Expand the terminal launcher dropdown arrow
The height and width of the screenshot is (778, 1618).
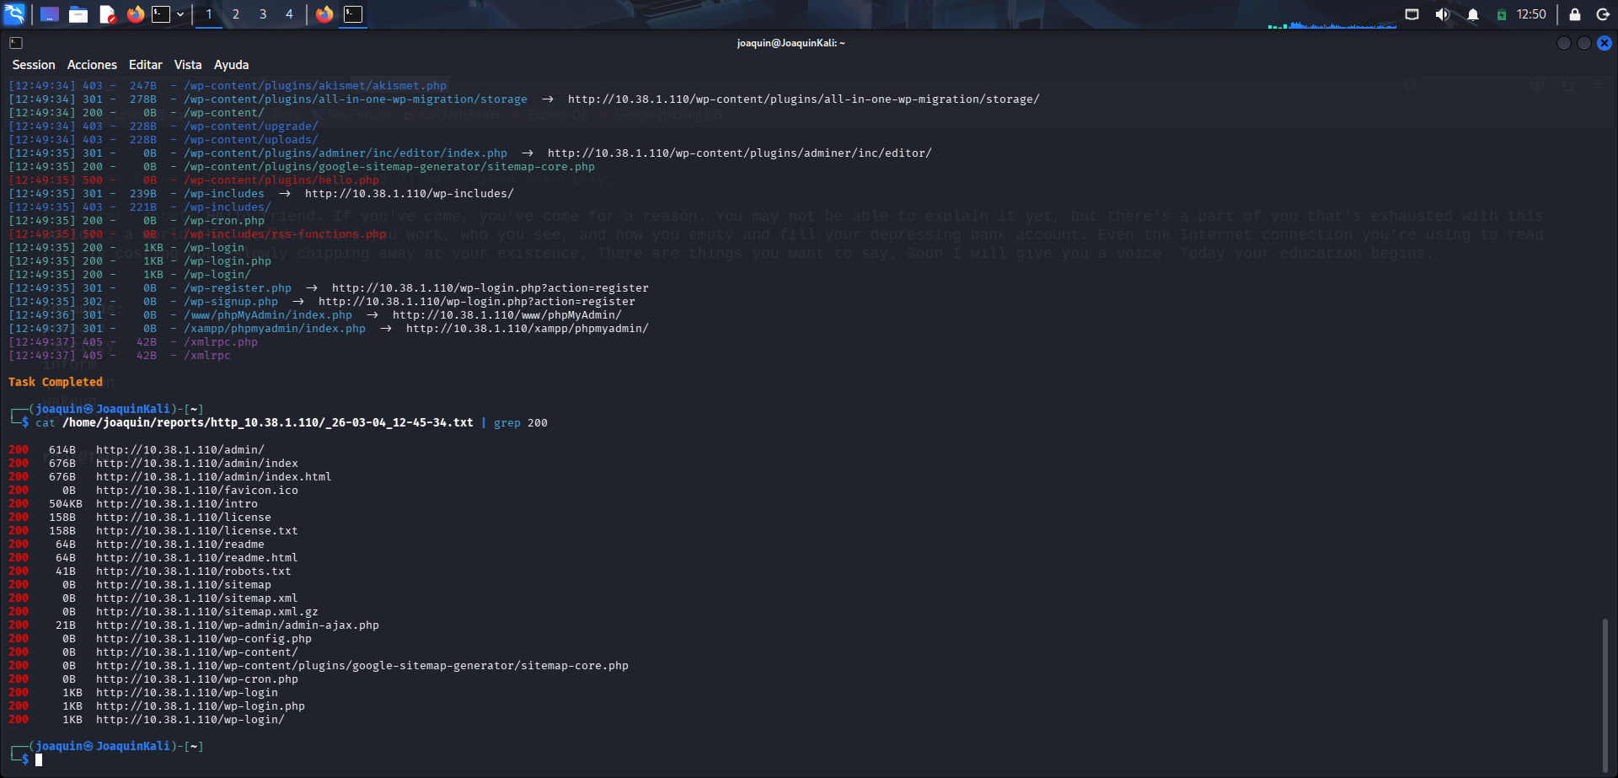pyautogui.click(x=180, y=13)
